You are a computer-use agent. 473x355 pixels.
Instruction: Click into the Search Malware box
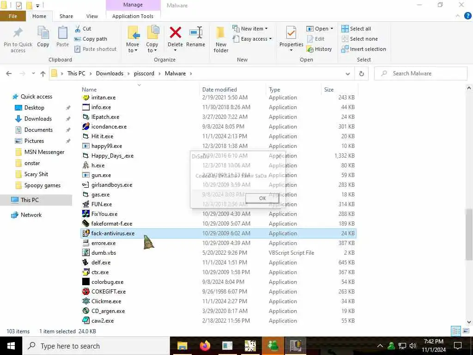click(x=421, y=73)
